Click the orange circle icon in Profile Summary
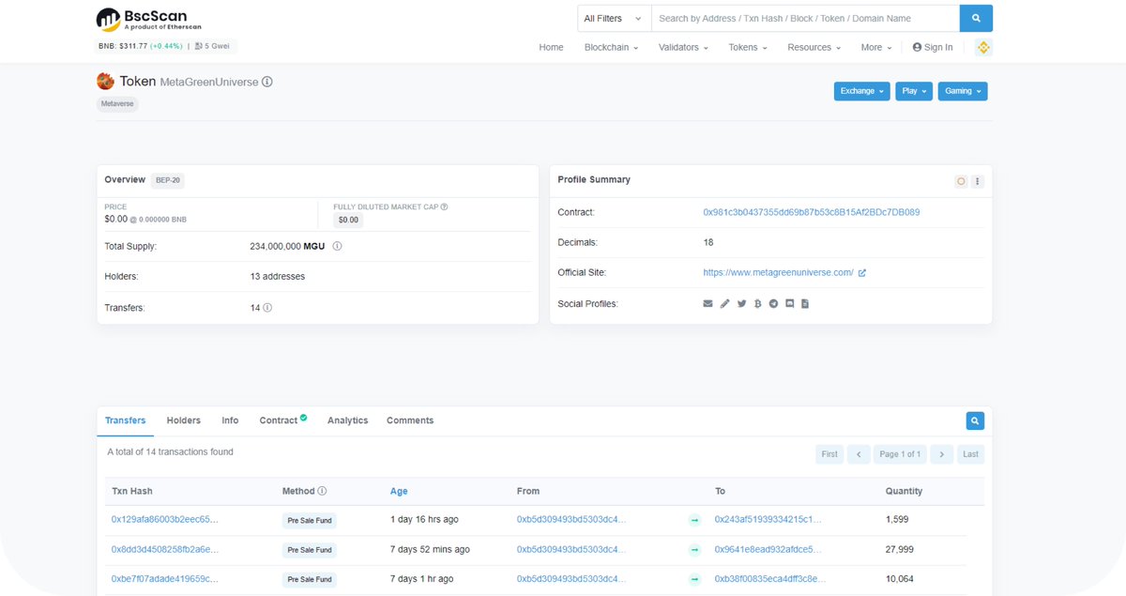The width and height of the screenshot is (1126, 596). [x=961, y=181]
